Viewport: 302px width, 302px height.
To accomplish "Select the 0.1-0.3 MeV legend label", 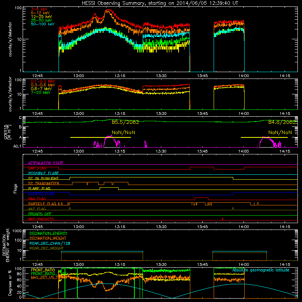I will tap(43, 81).
